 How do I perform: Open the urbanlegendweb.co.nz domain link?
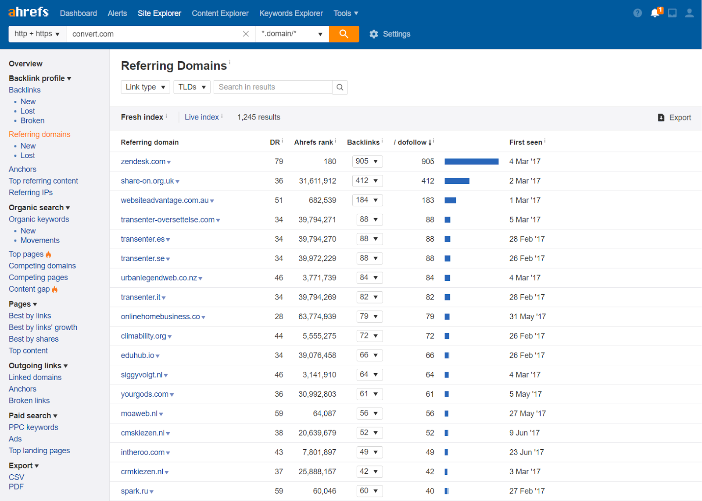click(x=159, y=278)
